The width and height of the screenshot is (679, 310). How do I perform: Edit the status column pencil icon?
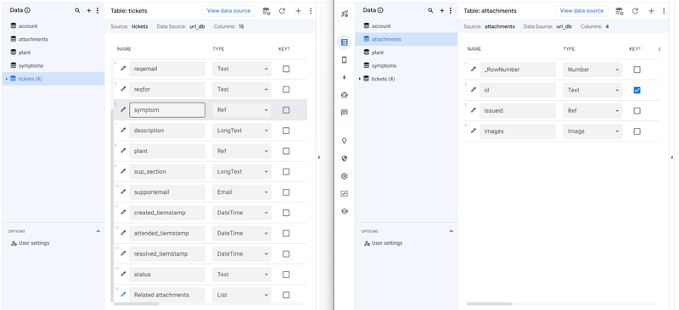(123, 274)
